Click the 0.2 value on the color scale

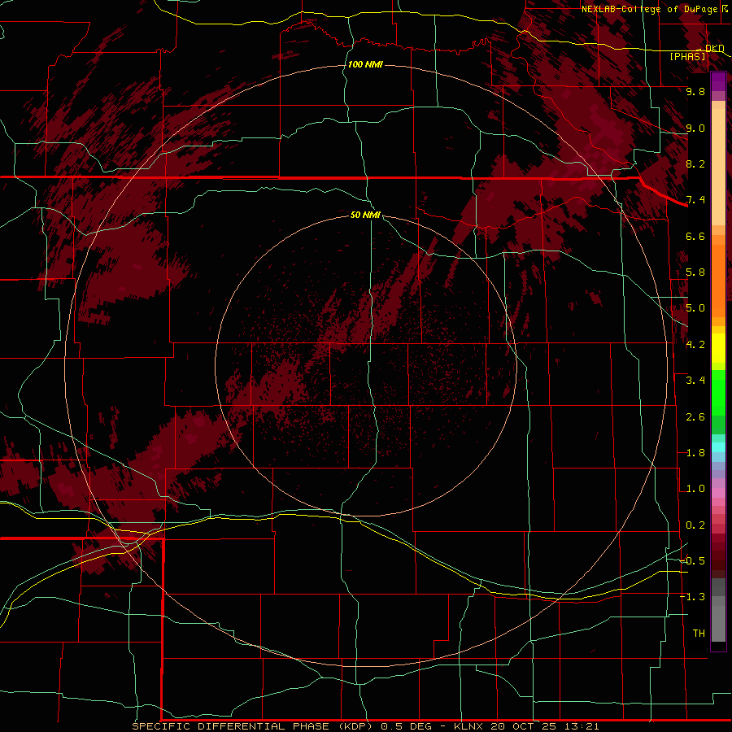(695, 525)
